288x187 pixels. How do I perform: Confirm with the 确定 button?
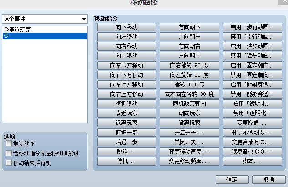tap(232, 179)
